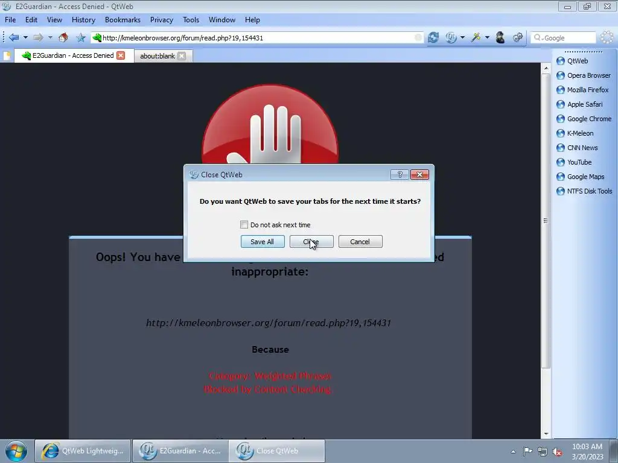Screen dimensions: 618x463
Task: Bookmark page with the star icon
Action: (x=81, y=37)
